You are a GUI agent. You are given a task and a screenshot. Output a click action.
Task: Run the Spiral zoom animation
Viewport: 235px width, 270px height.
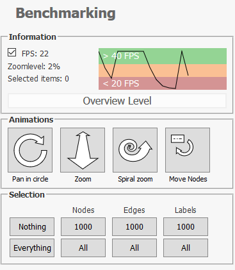[x=135, y=150]
